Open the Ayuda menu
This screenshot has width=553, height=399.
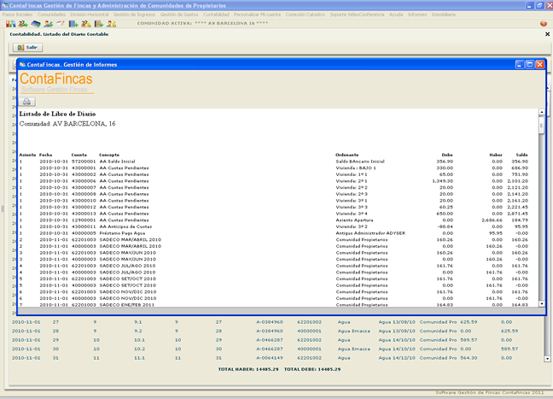point(396,15)
